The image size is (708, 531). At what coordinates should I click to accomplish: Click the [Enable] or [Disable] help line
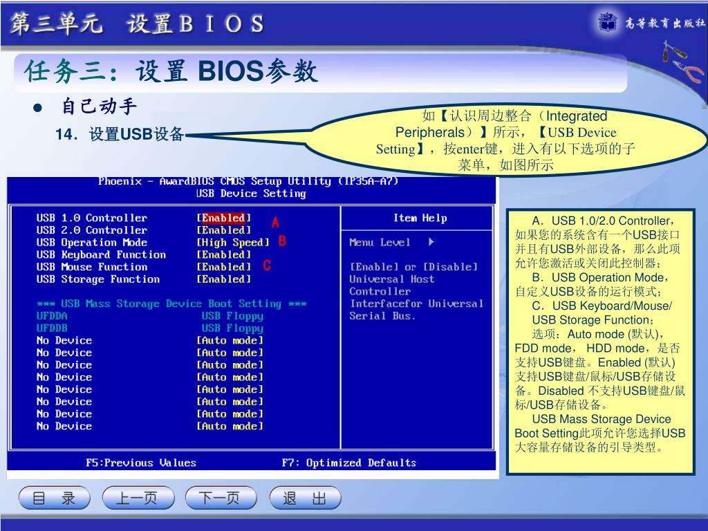tap(413, 267)
